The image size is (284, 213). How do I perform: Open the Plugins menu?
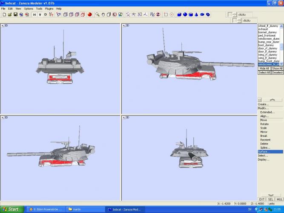(49, 9)
